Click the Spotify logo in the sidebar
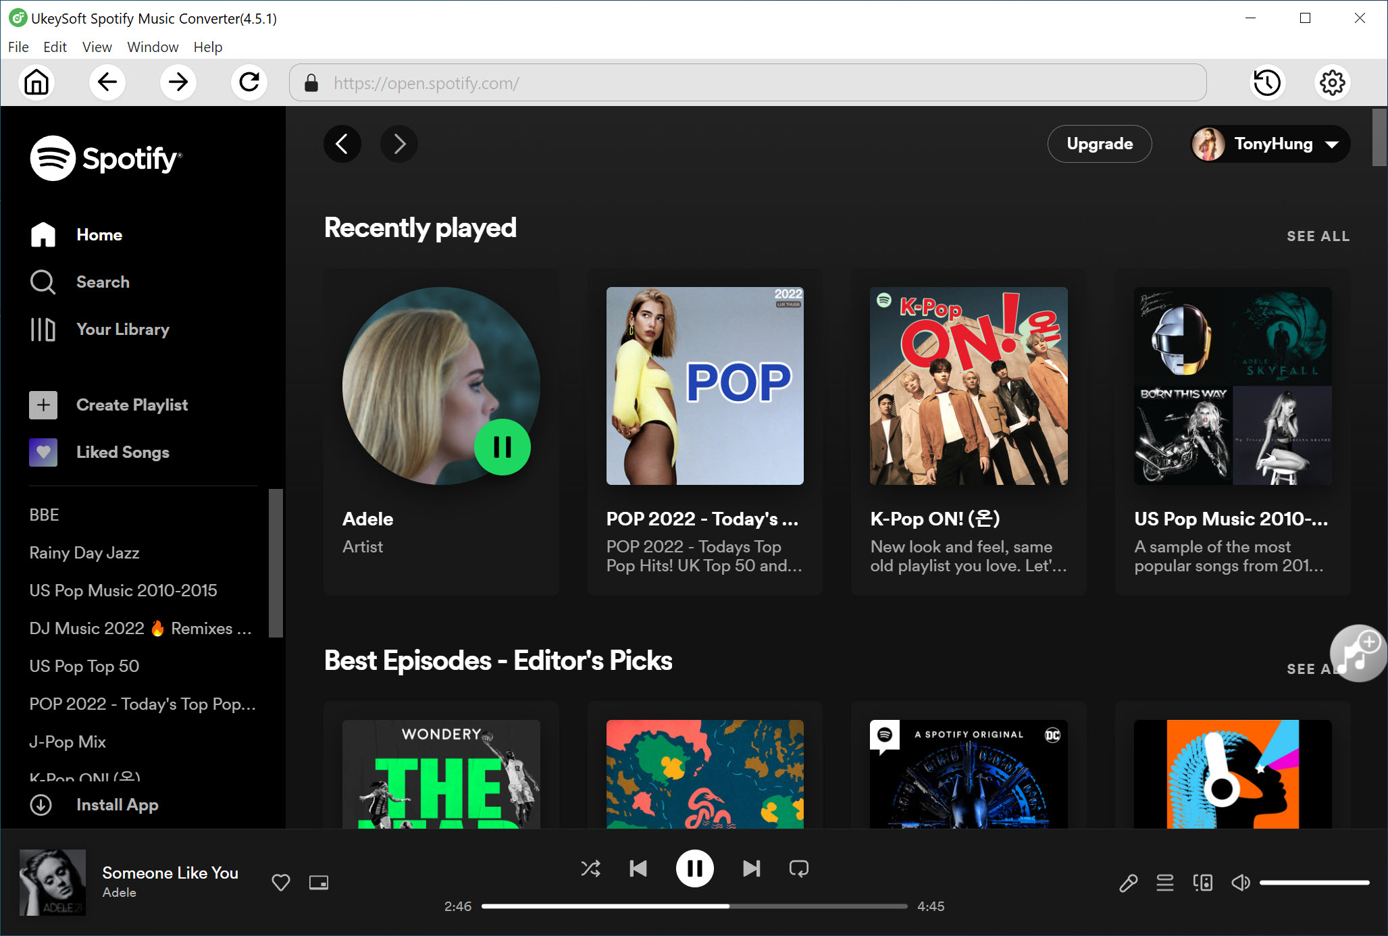1388x936 pixels. tap(106, 158)
